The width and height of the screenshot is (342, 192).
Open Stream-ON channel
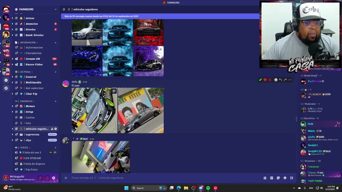[36, 59]
